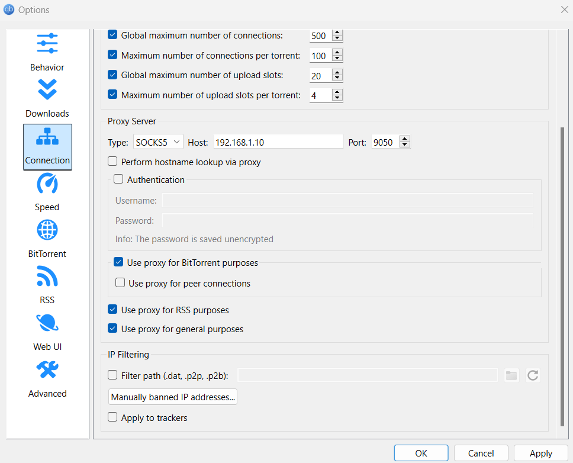The width and height of the screenshot is (573, 463).
Task: Open the proxy Type SOCKS5 dropdown
Action: click(159, 142)
